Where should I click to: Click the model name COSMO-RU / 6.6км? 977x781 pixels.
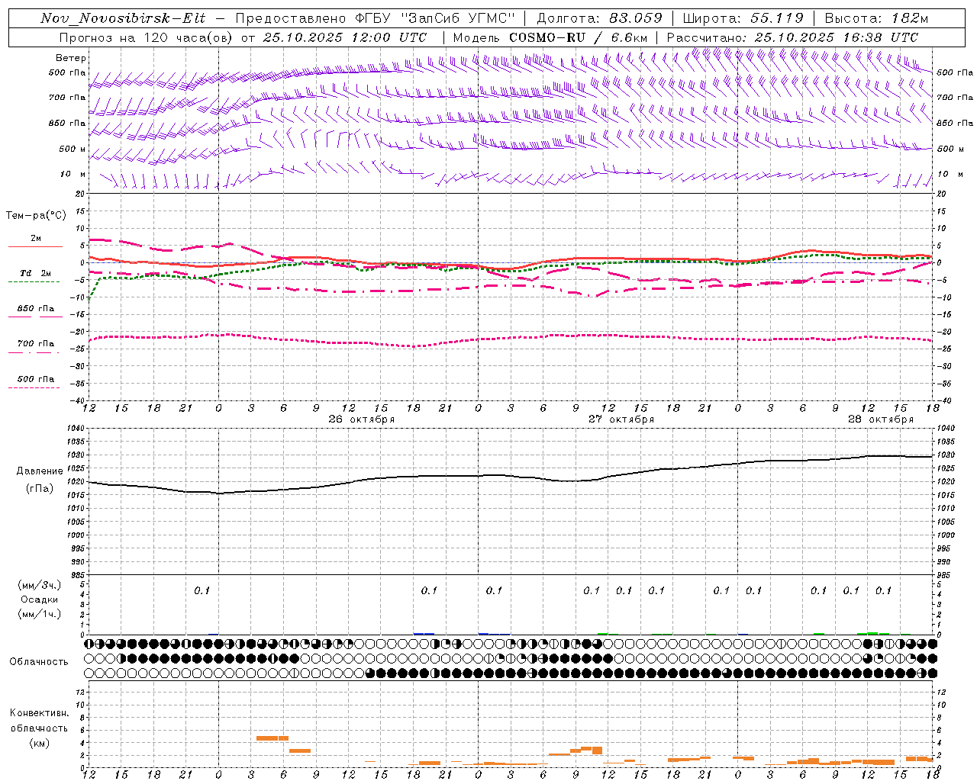point(578,37)
